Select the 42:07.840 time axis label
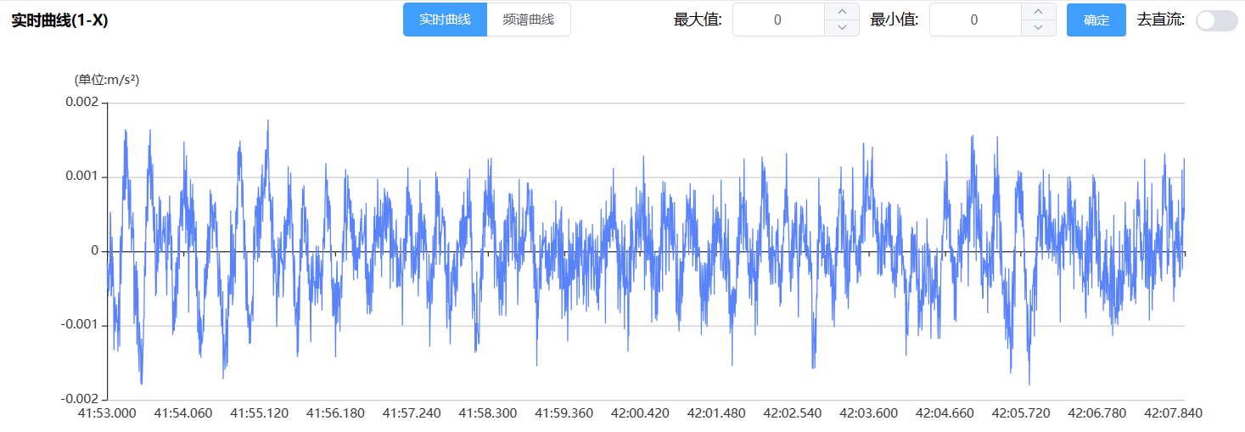Screen dimensions: 1245x432 1173,413
